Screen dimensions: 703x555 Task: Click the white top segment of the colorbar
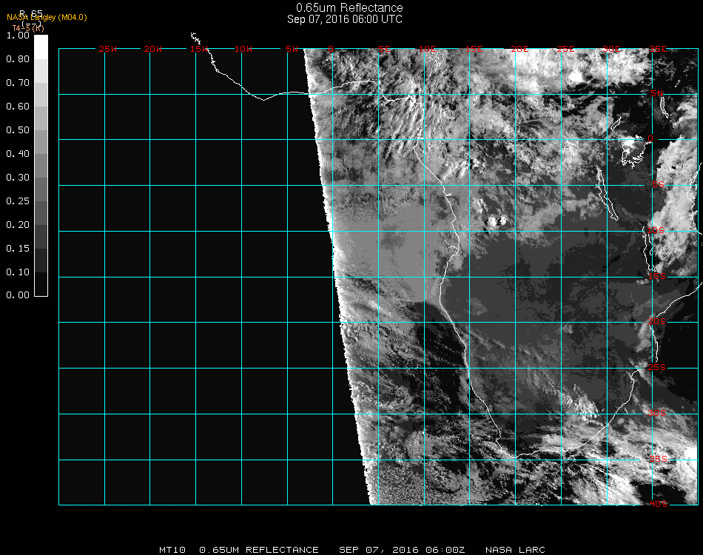41,47
